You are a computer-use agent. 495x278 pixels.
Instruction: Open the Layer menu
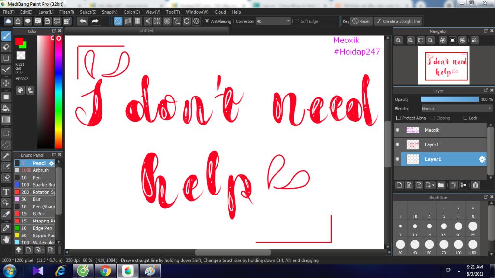pyautogui.click(x=46, y=12)
